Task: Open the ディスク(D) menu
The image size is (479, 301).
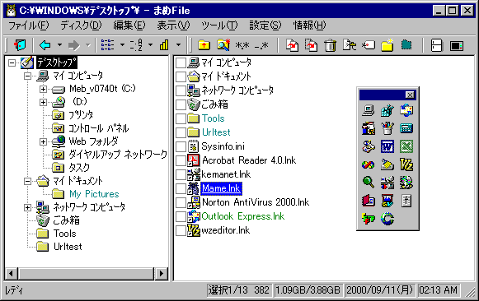Action: pyautogui.click(x=81, y=25)
